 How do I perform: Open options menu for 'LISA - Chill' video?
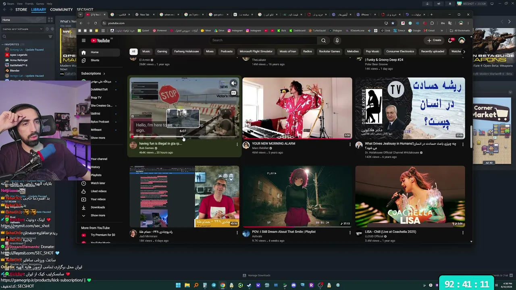coord(463,232)
